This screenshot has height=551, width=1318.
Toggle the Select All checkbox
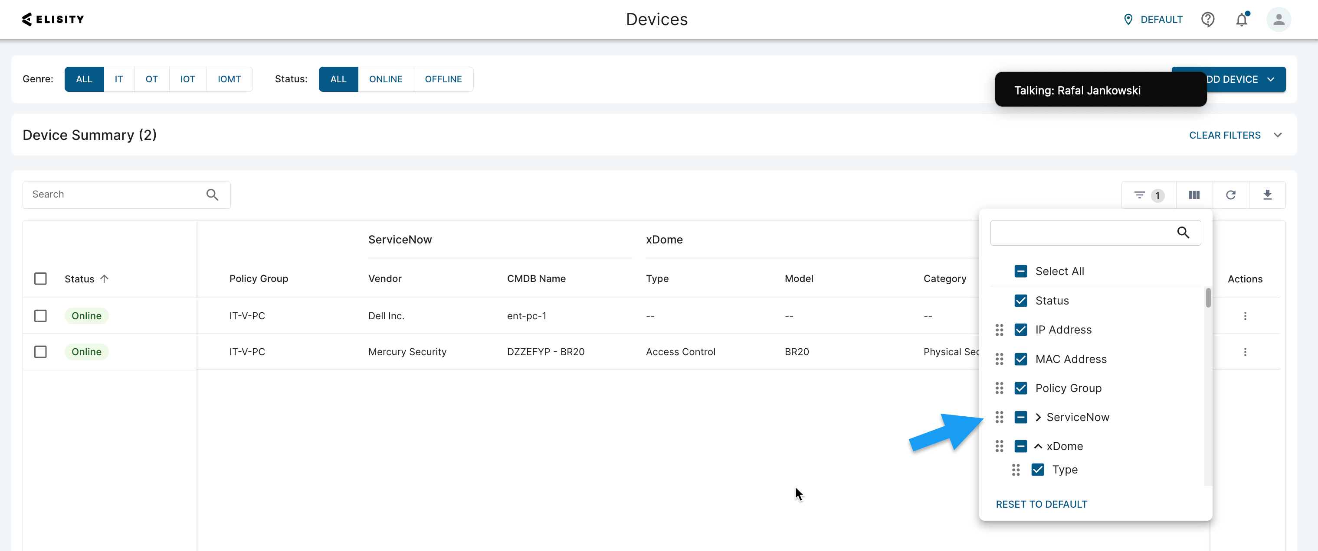click(1021, 271)
